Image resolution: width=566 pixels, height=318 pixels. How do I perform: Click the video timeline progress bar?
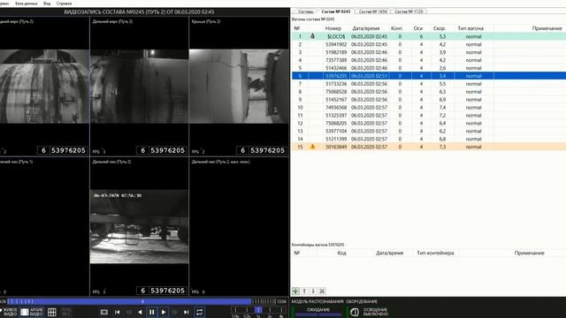point(141,301)
